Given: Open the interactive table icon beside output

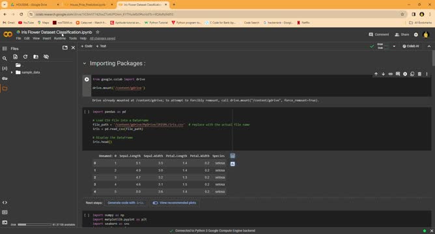Looking at the screenshot, I should (x=232, y=156).
